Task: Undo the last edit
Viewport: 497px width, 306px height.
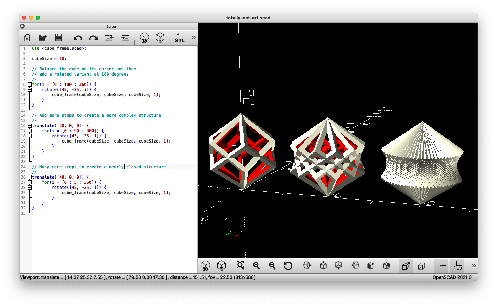Action: tap(78, 38)
